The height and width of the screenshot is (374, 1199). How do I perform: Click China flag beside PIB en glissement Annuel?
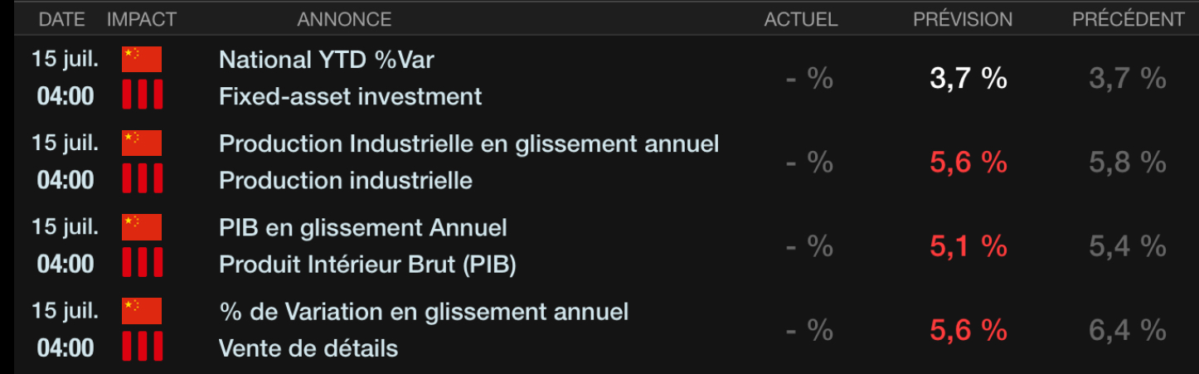click(x=142, y=227)
